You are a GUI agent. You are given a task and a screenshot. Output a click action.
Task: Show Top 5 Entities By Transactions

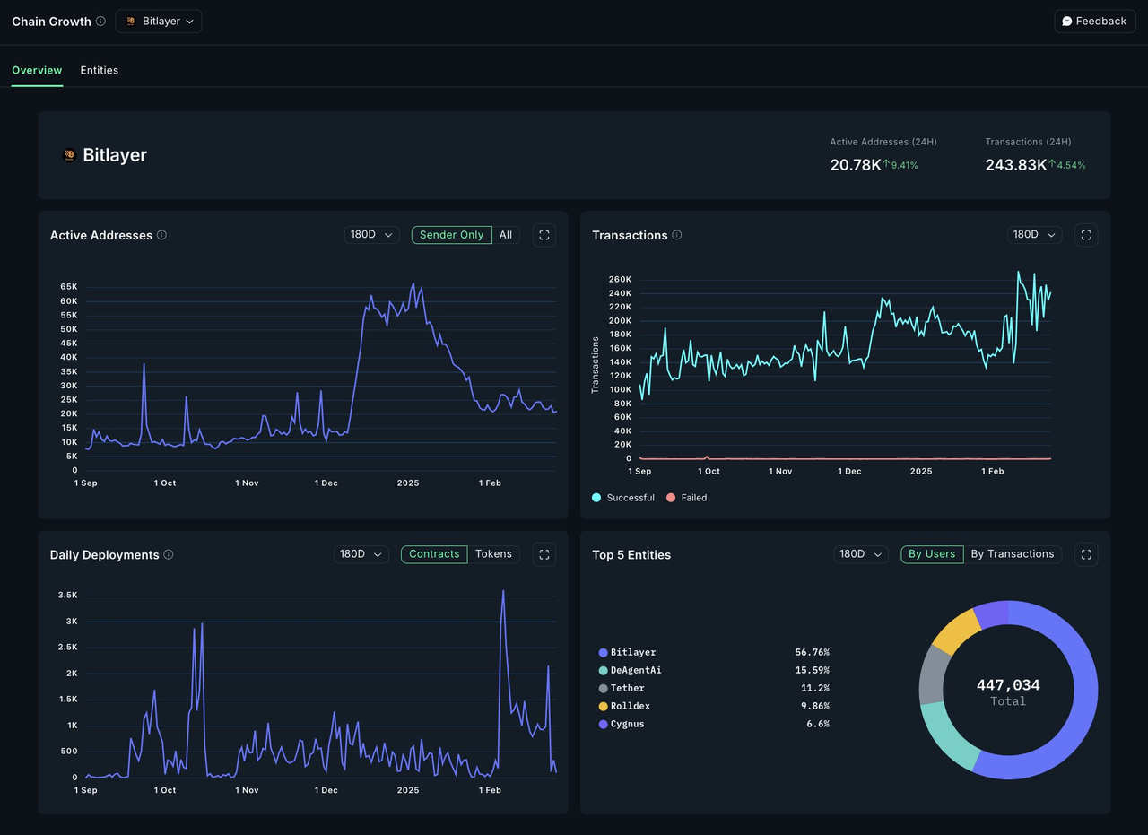click(1013, 554)
